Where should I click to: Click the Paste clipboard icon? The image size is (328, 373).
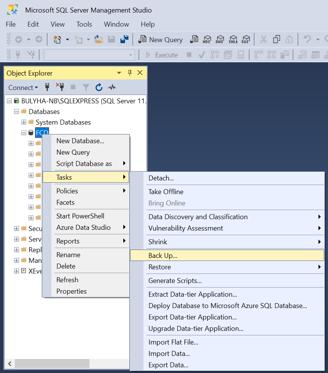click(x=289, y=39)
